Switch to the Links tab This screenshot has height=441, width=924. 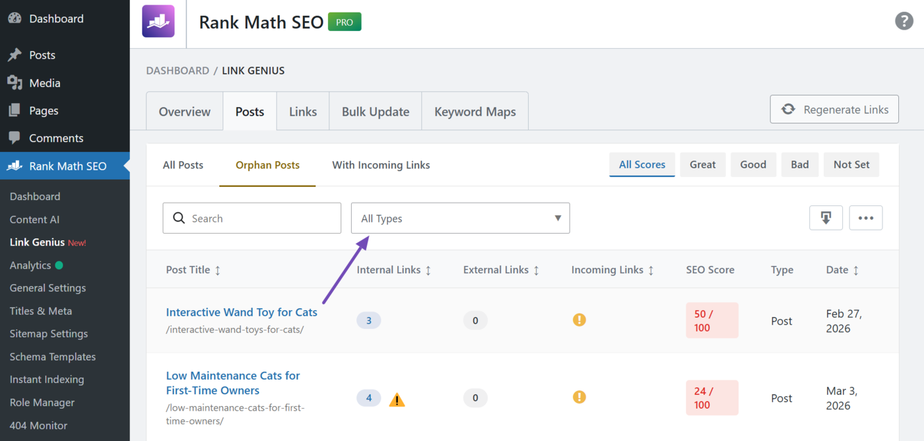click(303, 112)
